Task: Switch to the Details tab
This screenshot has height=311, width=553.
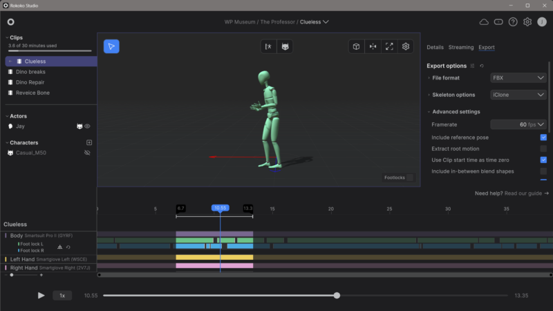Action: click(435, 48)
